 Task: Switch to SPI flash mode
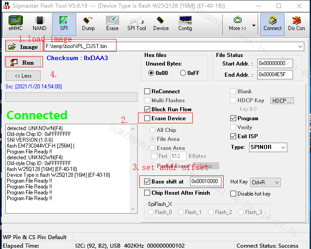[64, 24]
